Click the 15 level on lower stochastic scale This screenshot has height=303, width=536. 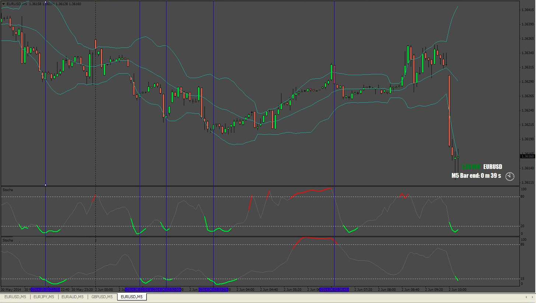(x=522, y=279)
